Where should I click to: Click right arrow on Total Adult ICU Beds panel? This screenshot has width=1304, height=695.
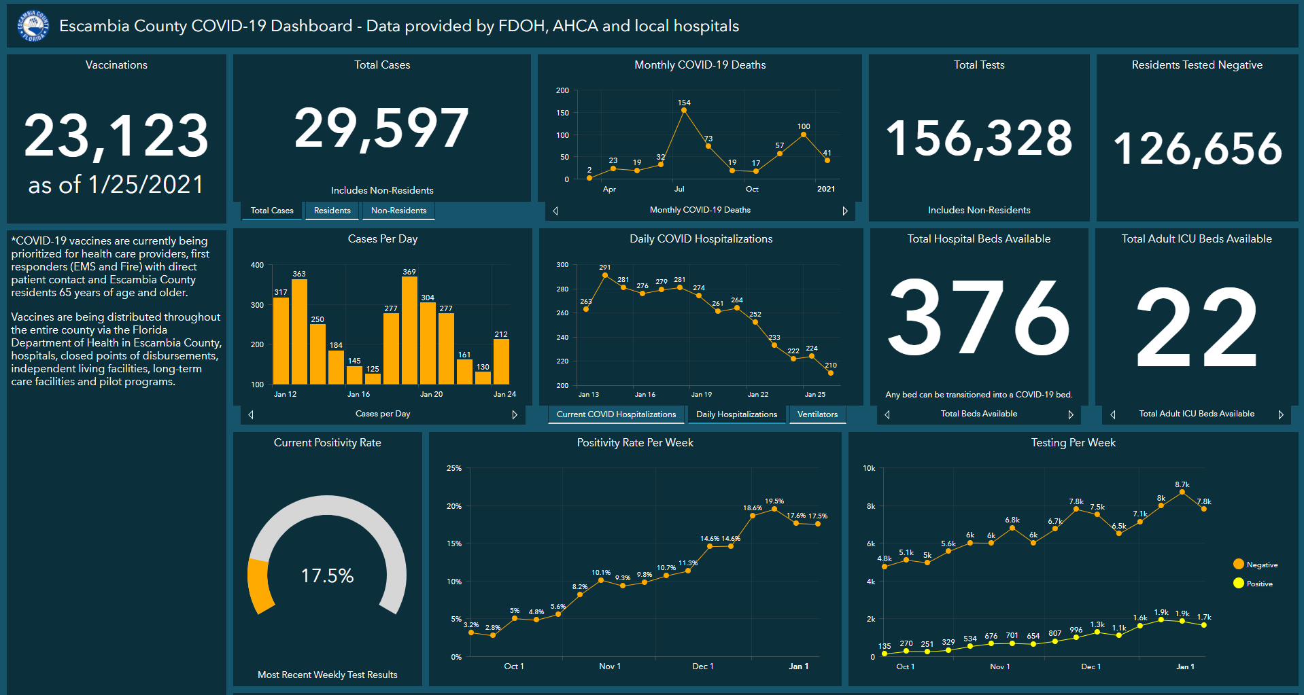tap(1281, 414)
